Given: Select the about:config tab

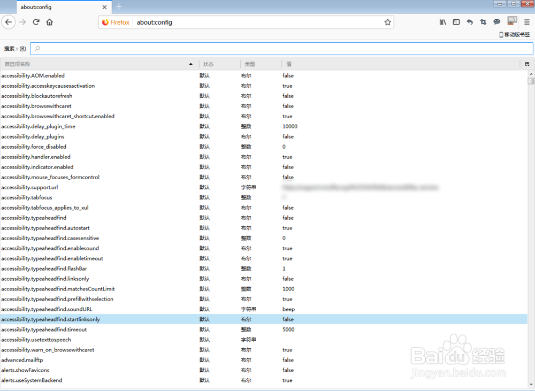Looking at the screenshot, I should coord(63,7).
